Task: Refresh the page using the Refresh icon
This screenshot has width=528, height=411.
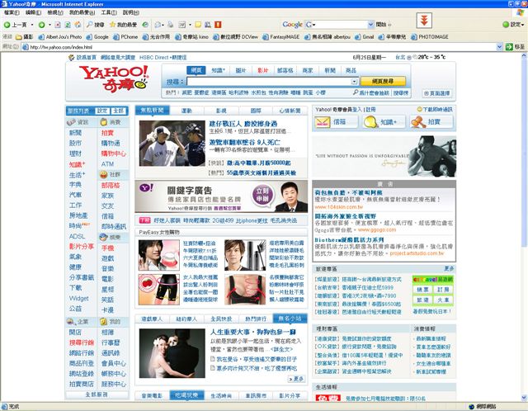Action: pyautogui.click(x=68, y=25)
